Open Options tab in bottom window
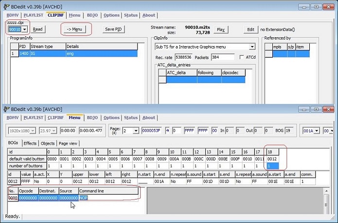 (x=111, y=118)
